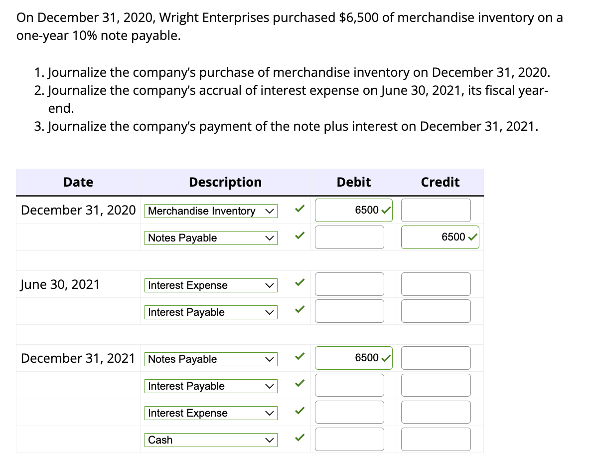
Task: Click the green check beside Interest Expense row
Action: coord(299,283)
